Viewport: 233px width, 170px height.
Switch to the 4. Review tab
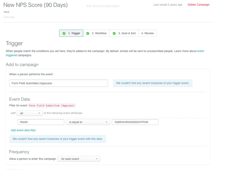point(148,33)
